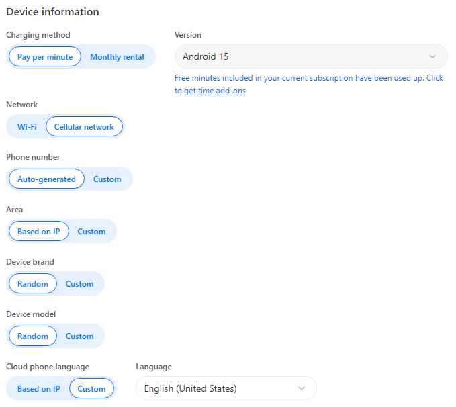The height and width of the screenshot is (407, 456).
Task: Choose Custom cloud phone language
Action: pyautogui.click(x=91, y=388)
